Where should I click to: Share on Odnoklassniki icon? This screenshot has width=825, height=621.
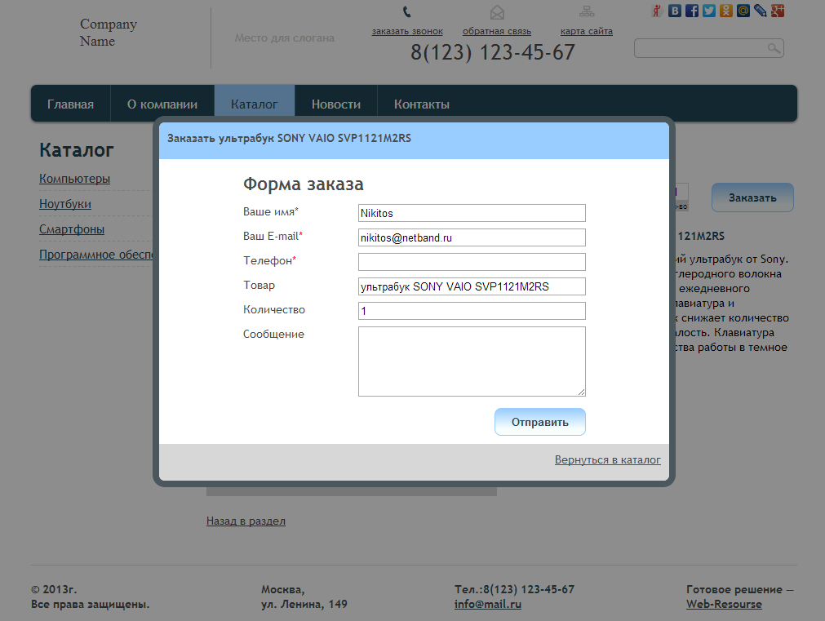pyautogui.click(x=726, y=11)
